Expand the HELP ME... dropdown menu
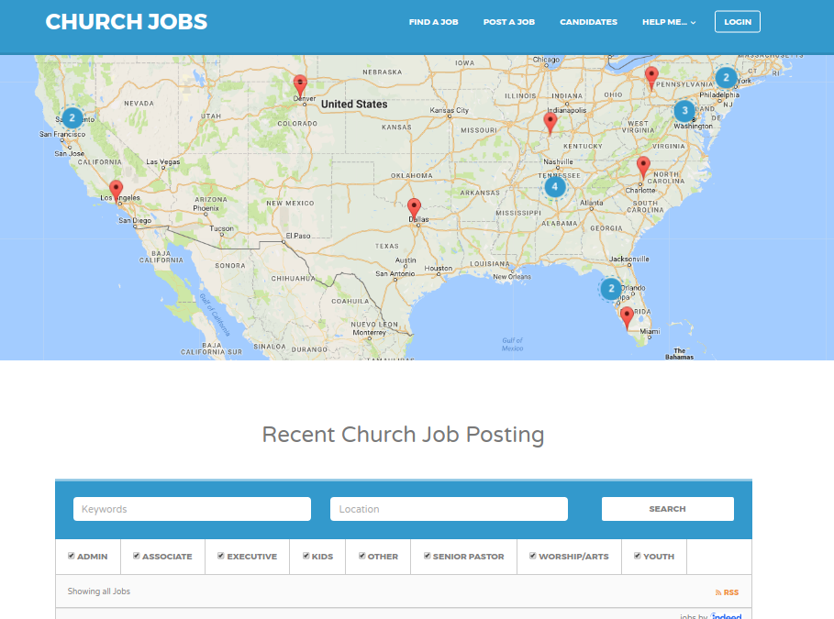834x619 pixels. tap(669, 22)
